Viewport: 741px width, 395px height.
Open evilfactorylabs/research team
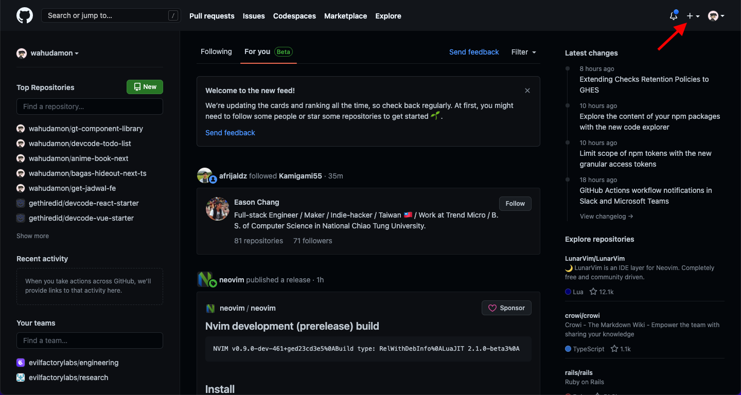coord(68,378)
